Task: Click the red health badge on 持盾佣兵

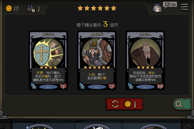Action: point(111,86)
